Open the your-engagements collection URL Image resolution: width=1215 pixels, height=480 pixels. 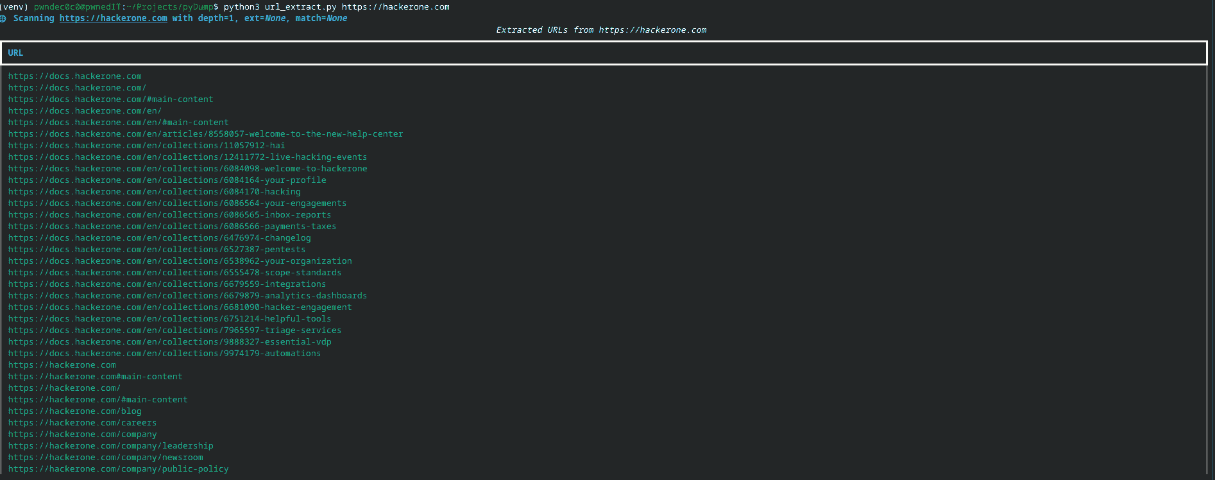178,203
